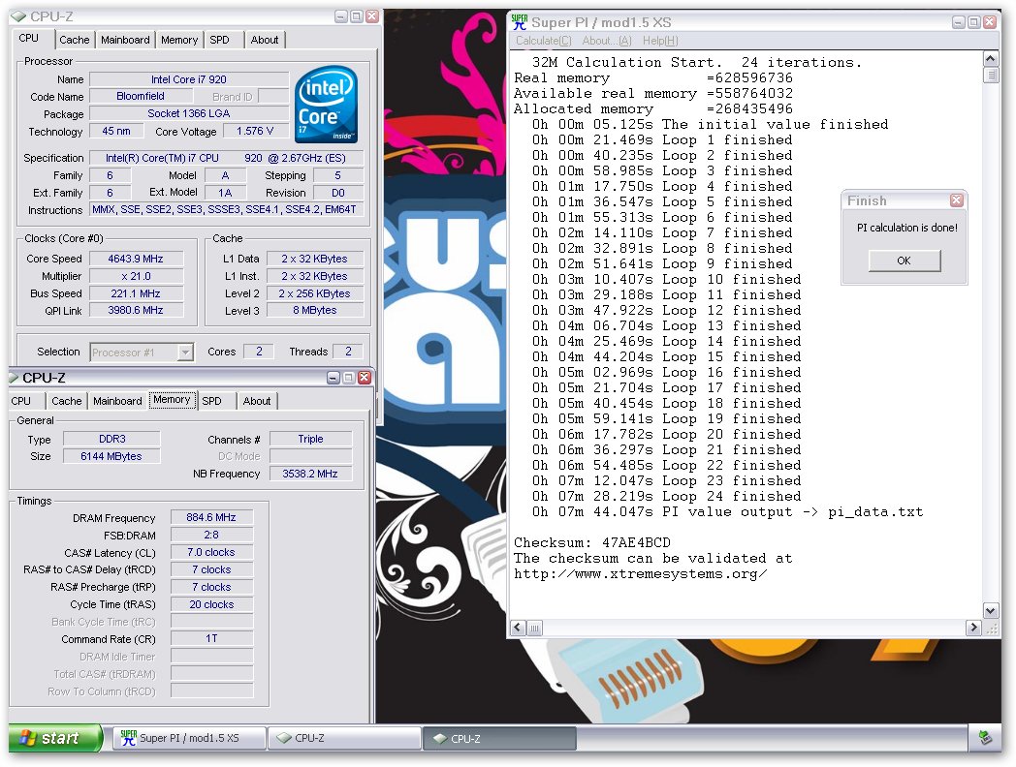Screen dimensions: 1016x767
Task: Click the NB Frequency value 3538.2 MHz
Action: (310, 474)
